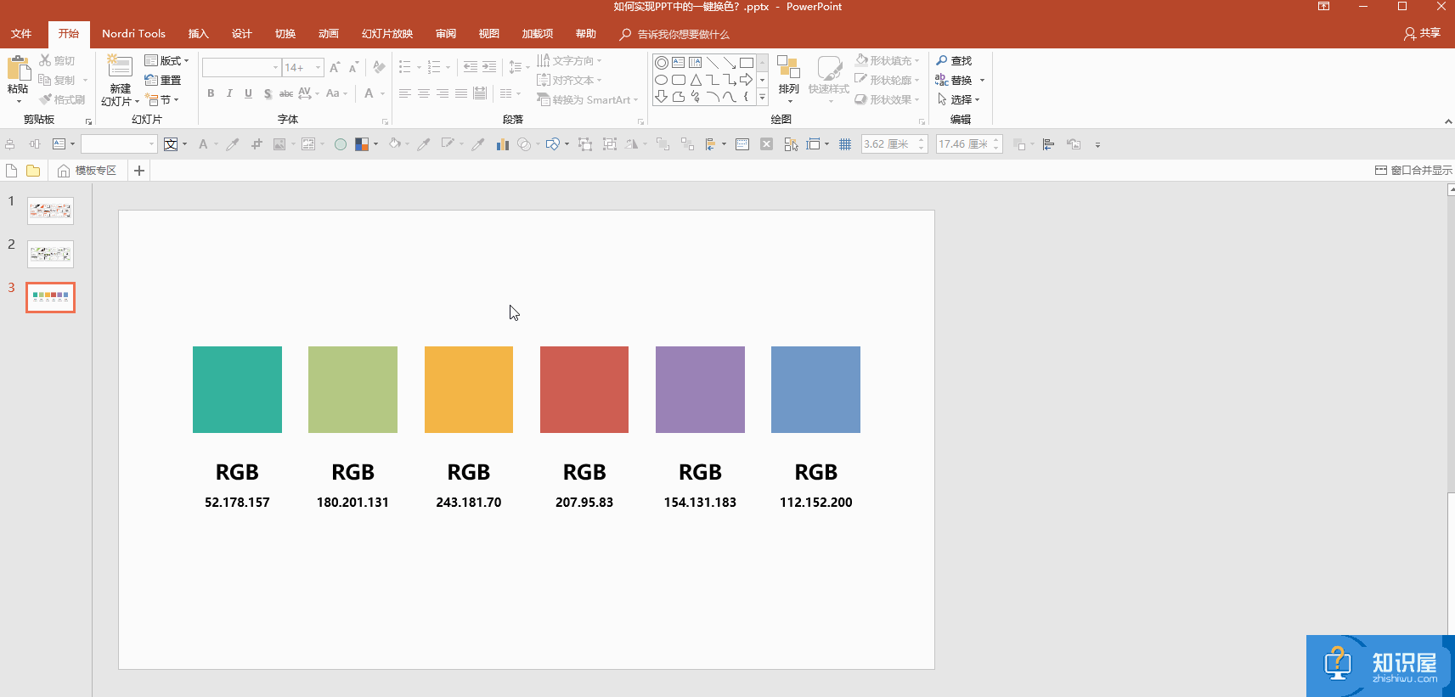The image size is (1455, 697).
Task: Align text left in paragraph group
Action: [x=405, y=93]
